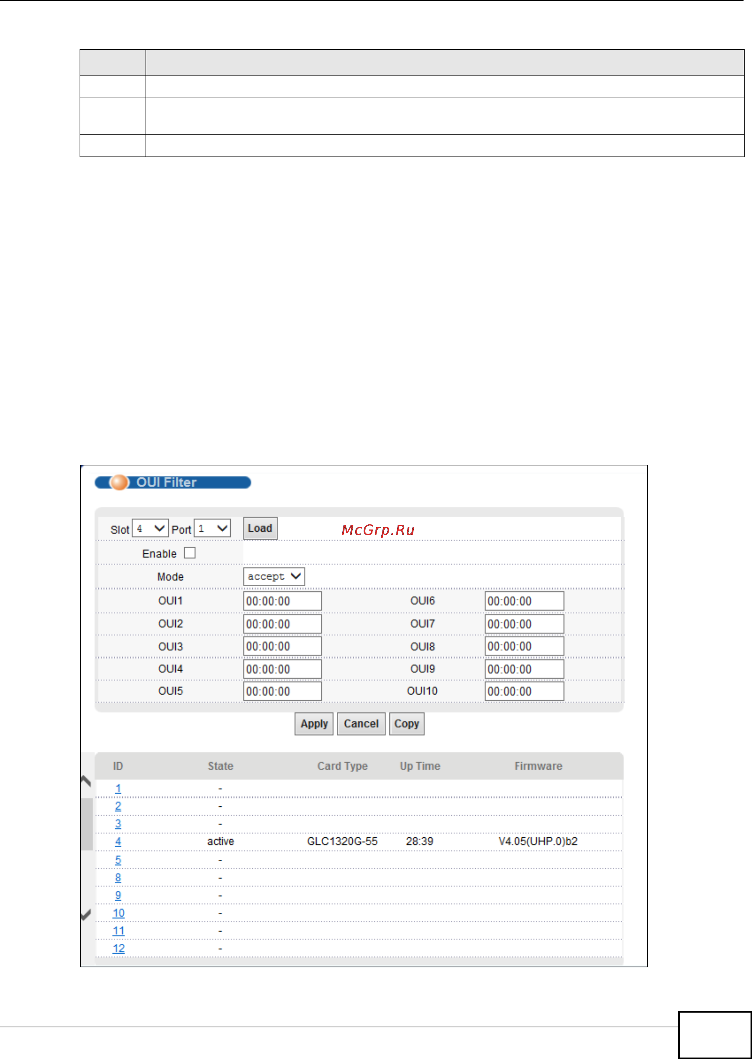Click the OUI6 input field

point(524,601)
